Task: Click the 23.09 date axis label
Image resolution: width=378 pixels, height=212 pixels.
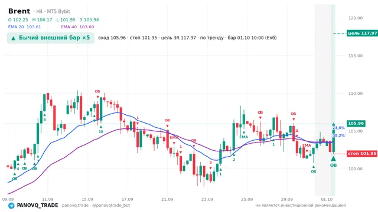Action: (x=207, y=200)
